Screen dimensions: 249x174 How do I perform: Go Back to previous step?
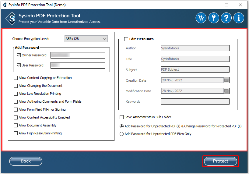pos(26,161)
